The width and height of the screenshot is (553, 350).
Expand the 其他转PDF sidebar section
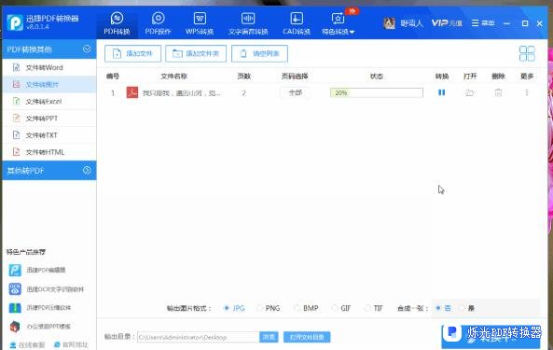(x=87, y=171)
